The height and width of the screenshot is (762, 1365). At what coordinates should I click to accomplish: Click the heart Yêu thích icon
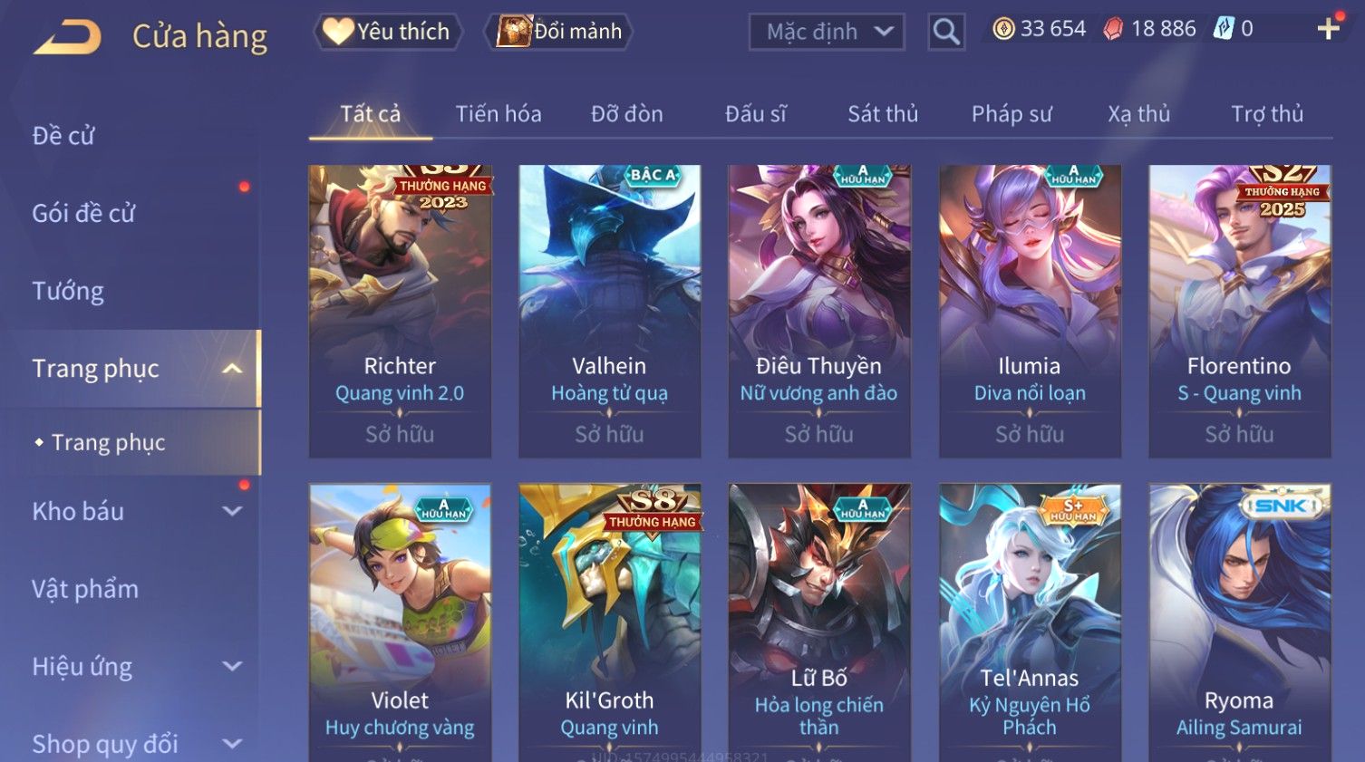(x=338, y=32)
